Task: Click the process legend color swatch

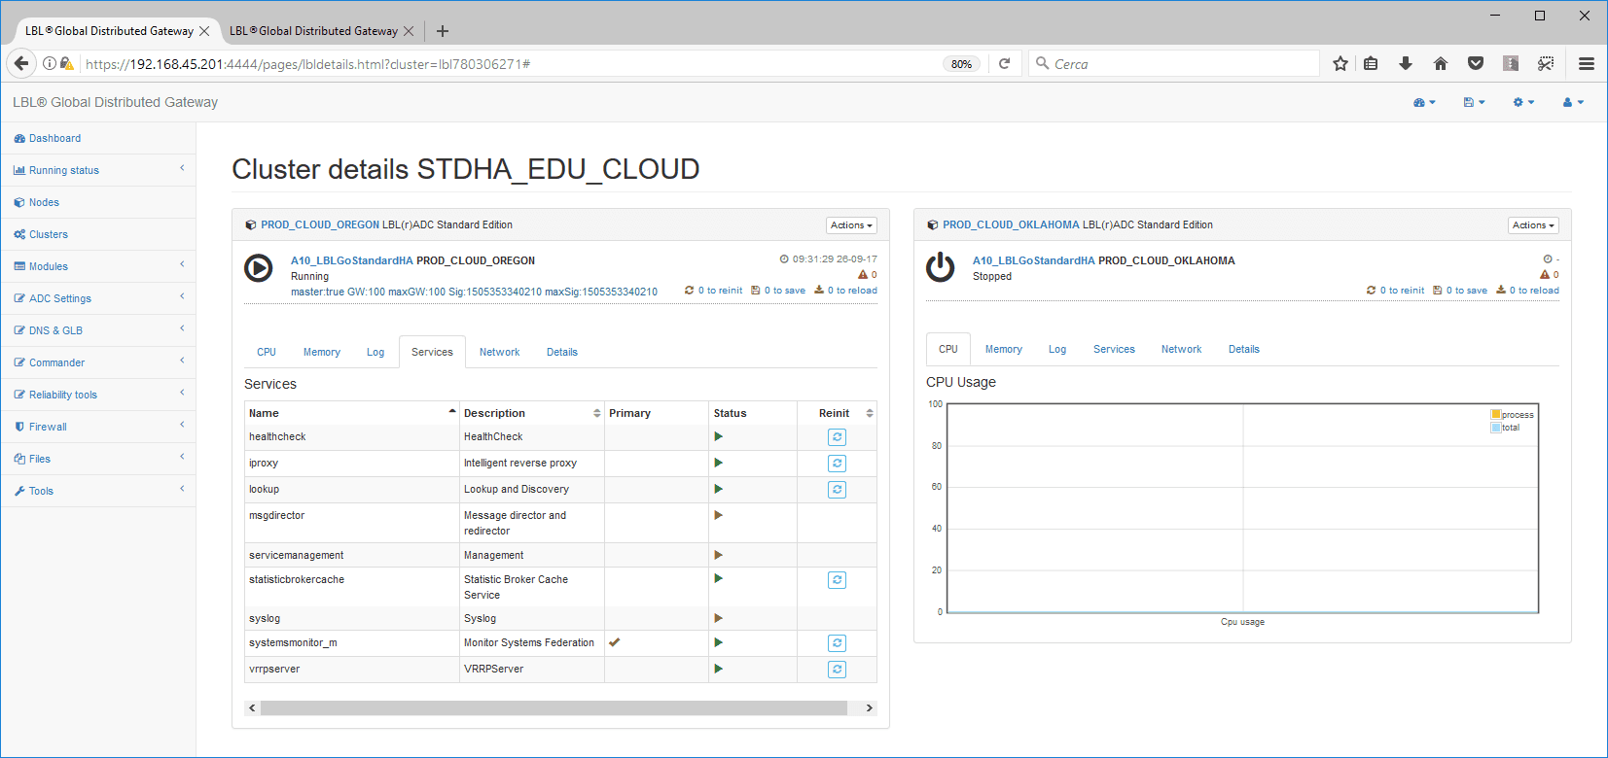Action: click(x=1496, y=414)
